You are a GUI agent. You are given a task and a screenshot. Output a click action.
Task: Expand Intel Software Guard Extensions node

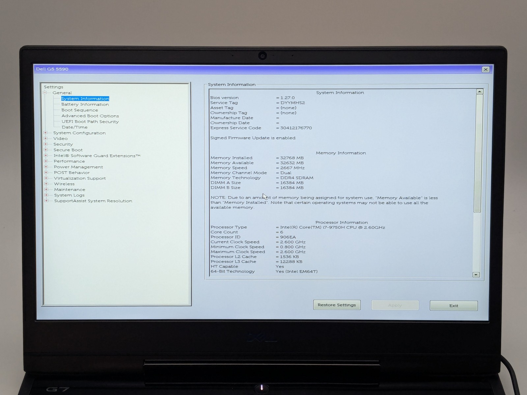46,156
